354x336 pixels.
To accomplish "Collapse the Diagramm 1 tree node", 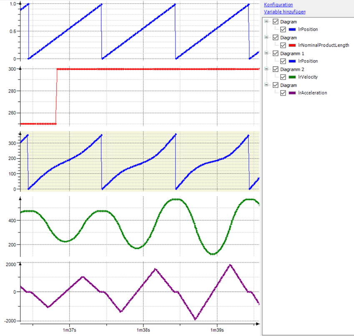I will click(267, 53).
